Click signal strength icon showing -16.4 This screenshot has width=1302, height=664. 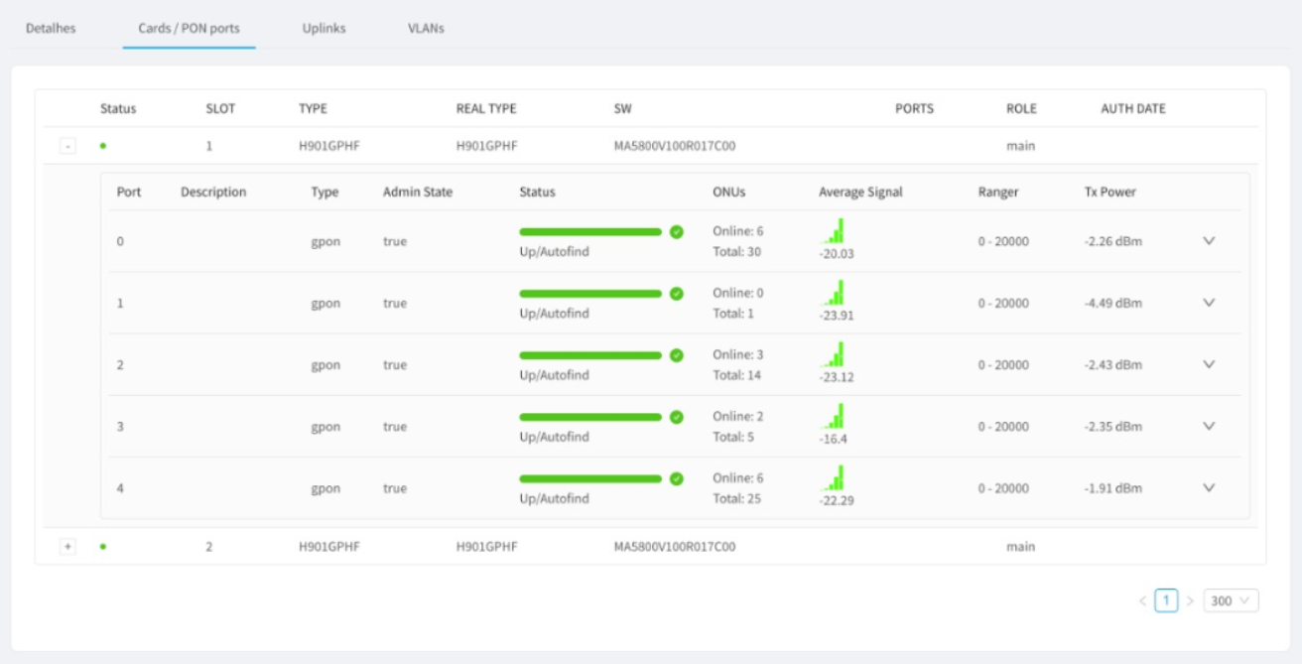click(834, 416)
